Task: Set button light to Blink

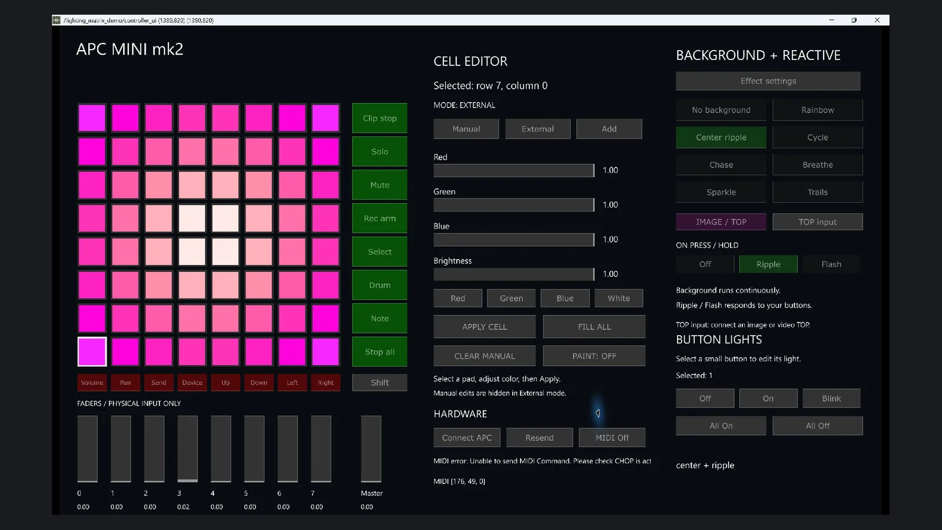Action: pos(831,399)
